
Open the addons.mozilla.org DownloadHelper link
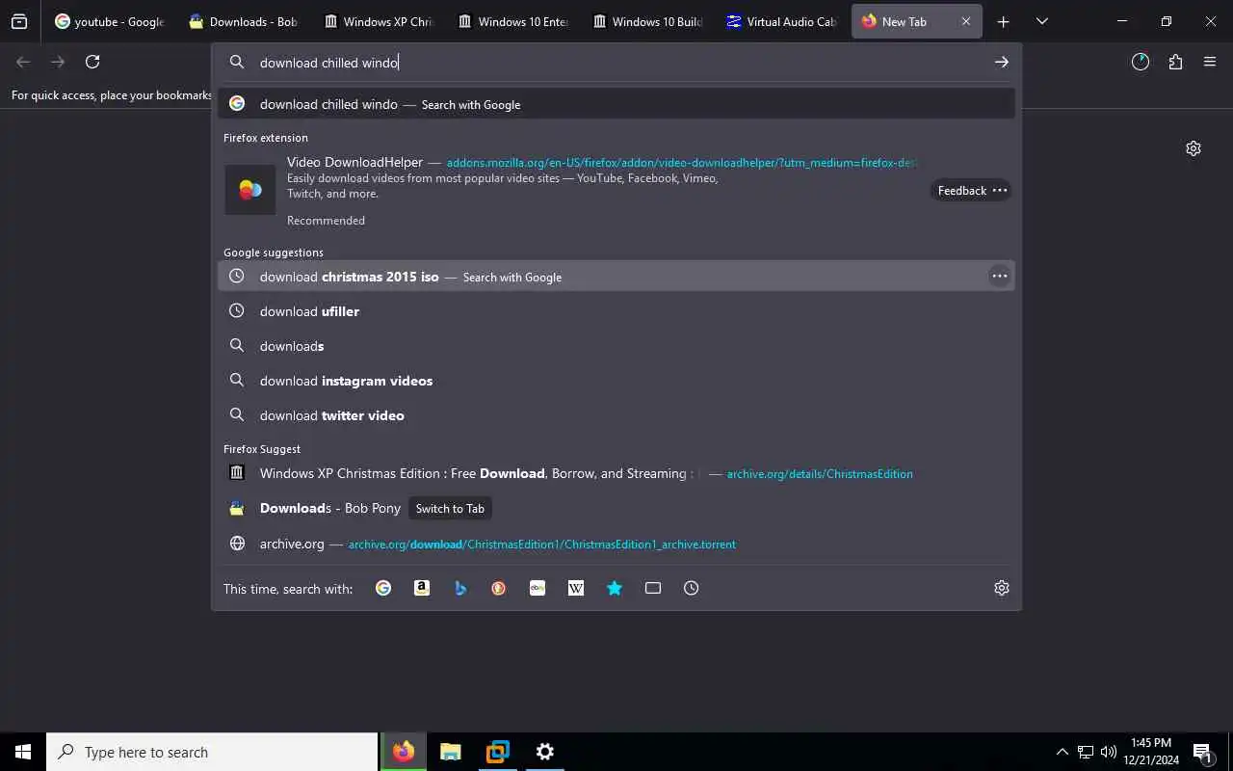click(x=682, y=163)
